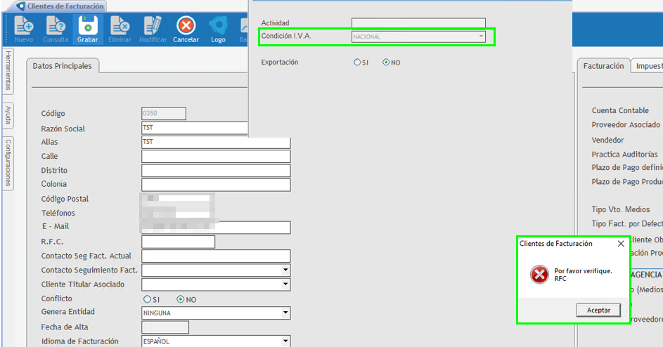The image size is (663, 347).
Task: Click the Distrito input field
Action: [x=216, y=171]
